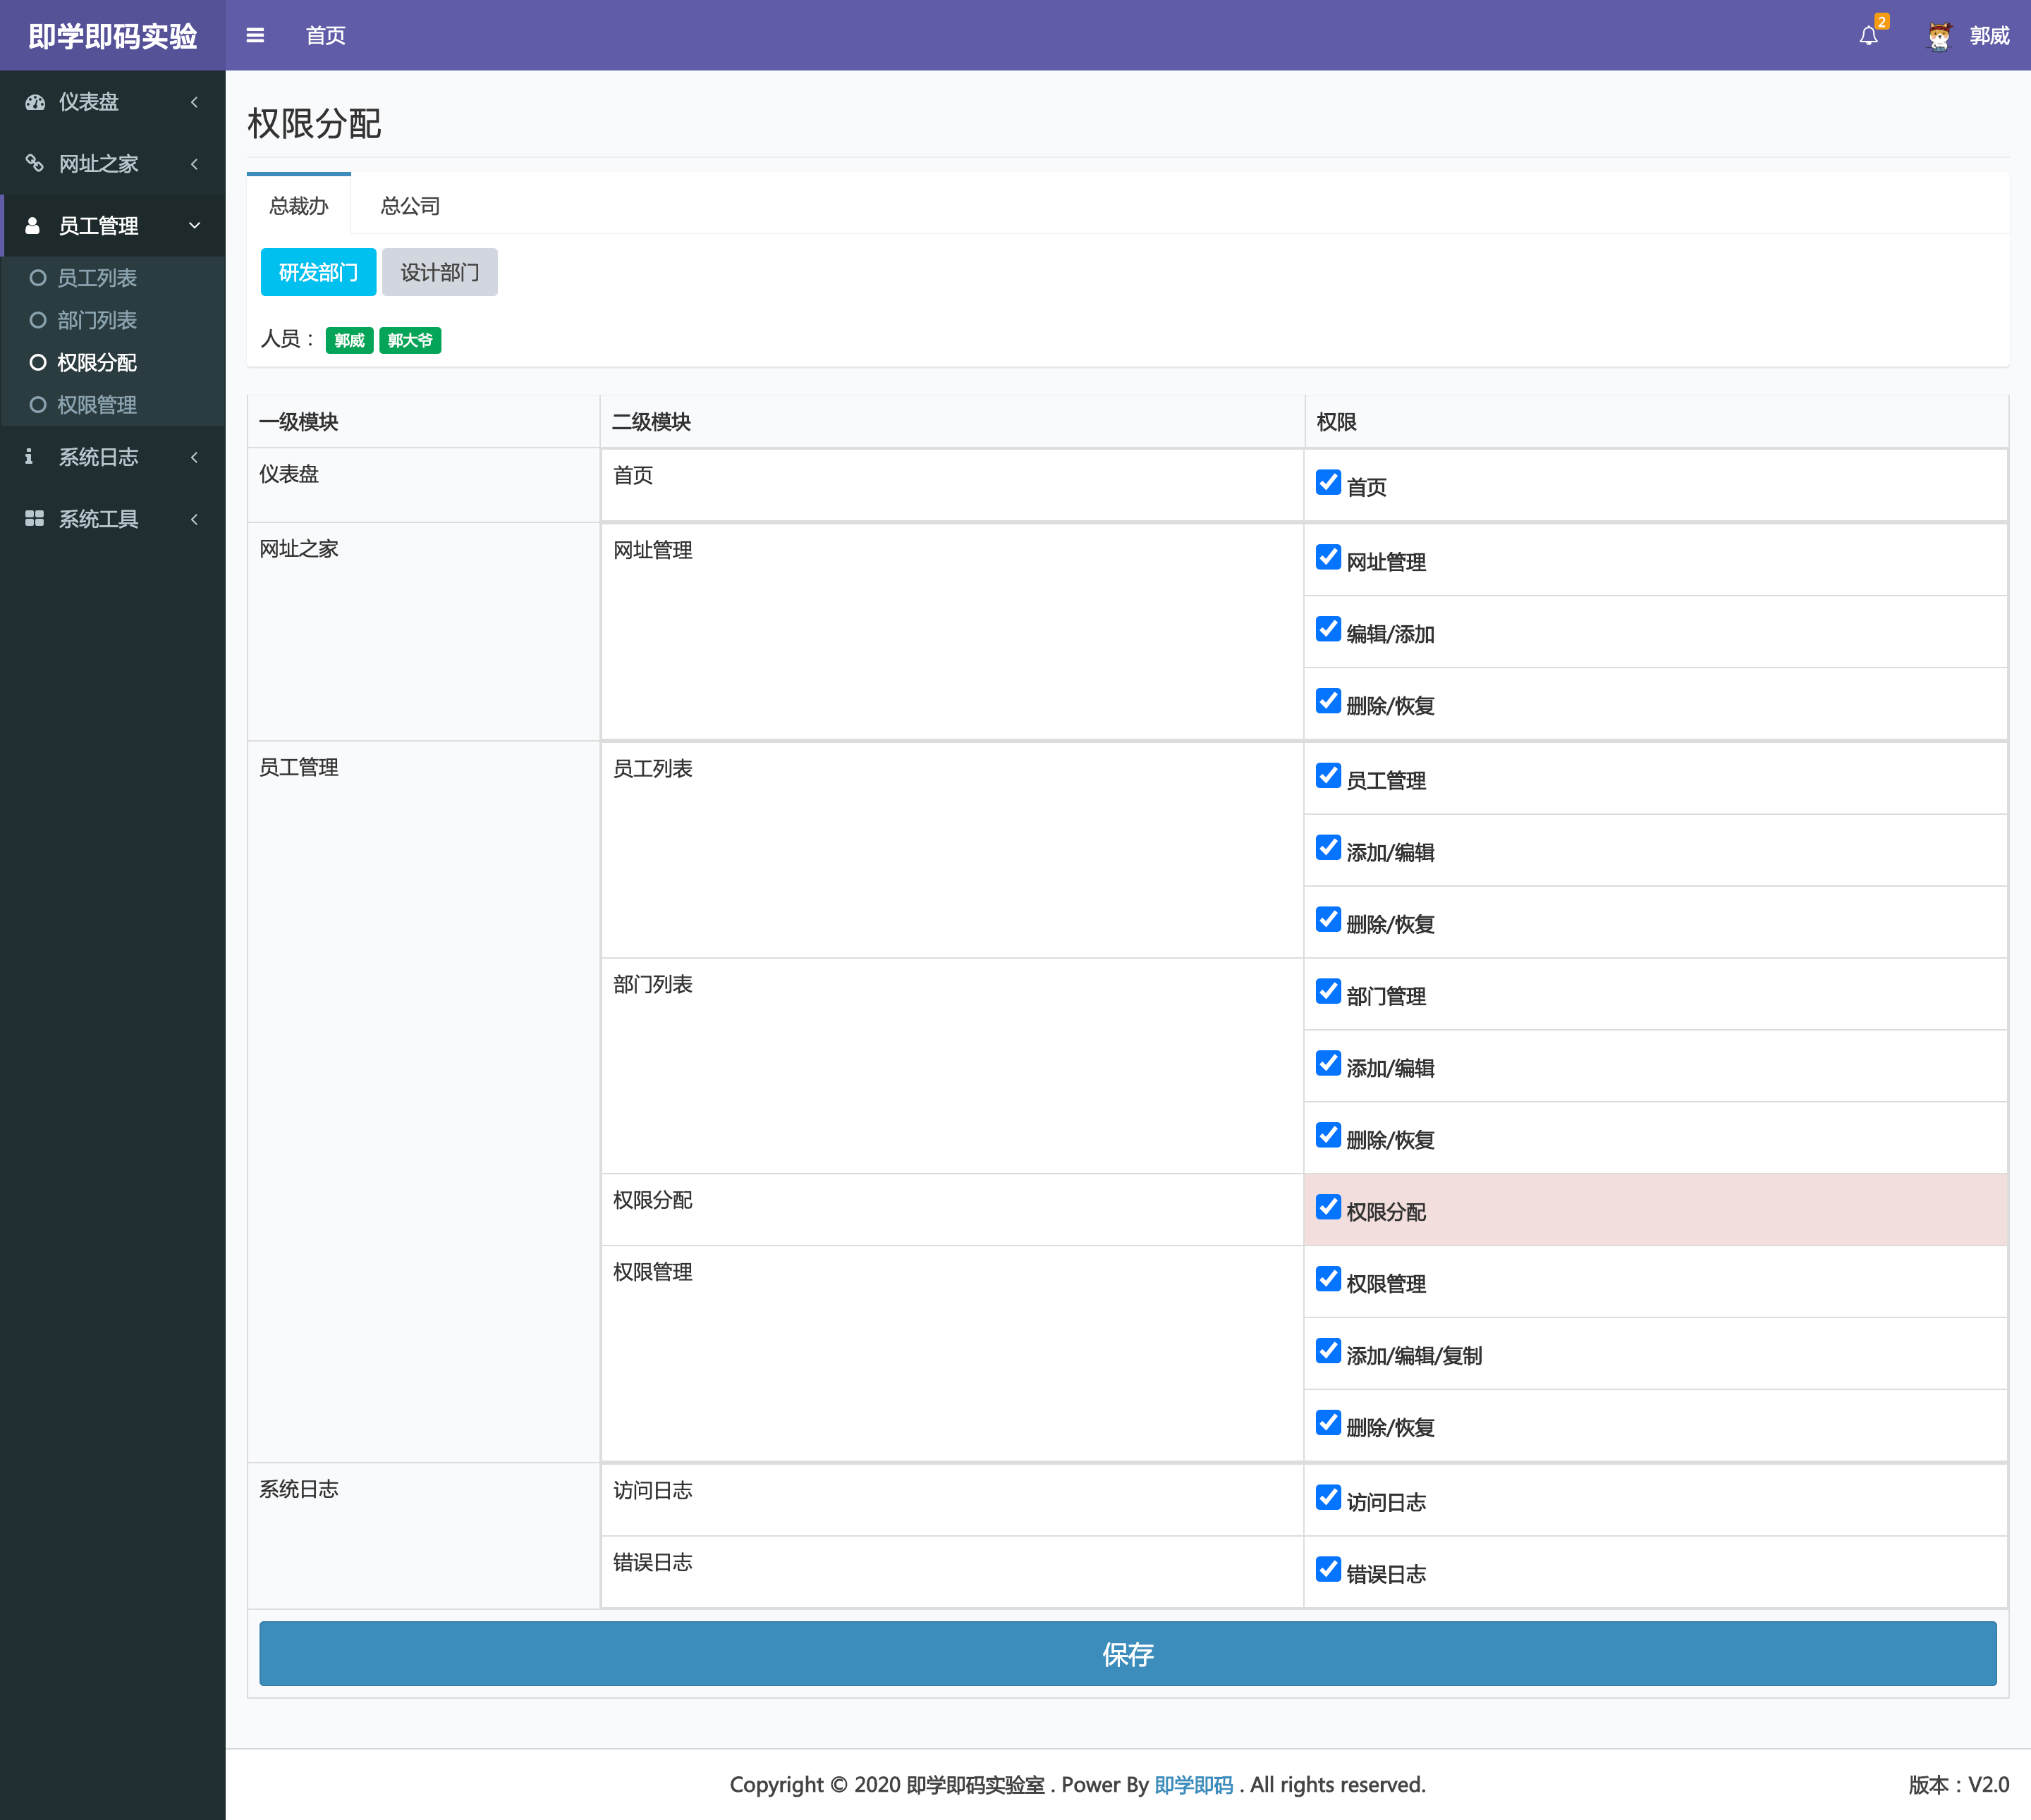
Task: Go to 首页 in the top bar
Action: pyautogui.click(x=325, y=36)
